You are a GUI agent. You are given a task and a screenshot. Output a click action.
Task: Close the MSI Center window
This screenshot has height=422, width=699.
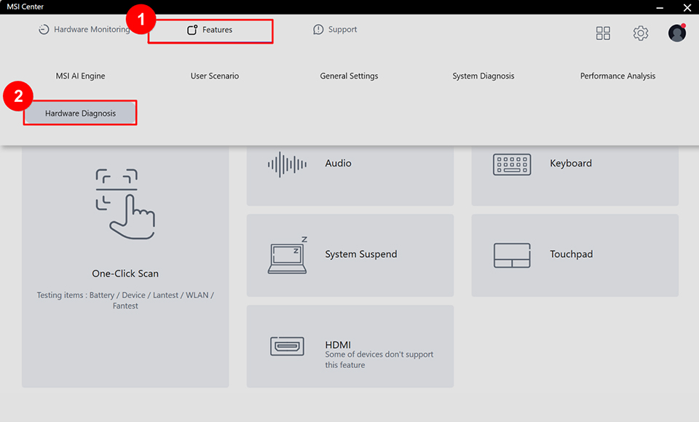(x=687, y=7)
